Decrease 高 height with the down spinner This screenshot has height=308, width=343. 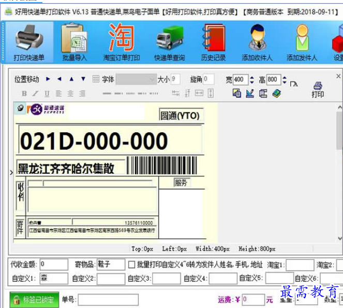tap(285, 82)
